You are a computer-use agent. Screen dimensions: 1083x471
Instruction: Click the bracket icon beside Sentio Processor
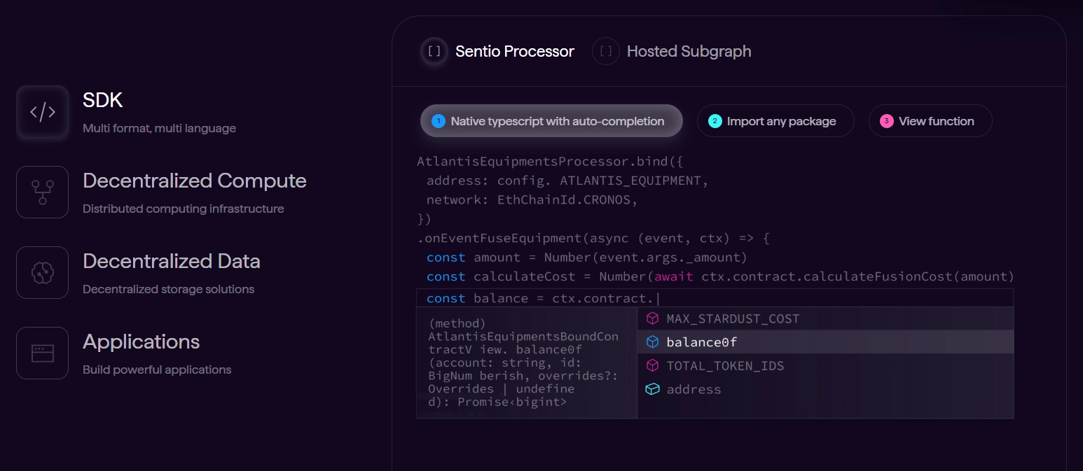[434, 51]
